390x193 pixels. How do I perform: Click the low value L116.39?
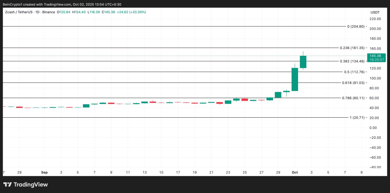[94, 12]
